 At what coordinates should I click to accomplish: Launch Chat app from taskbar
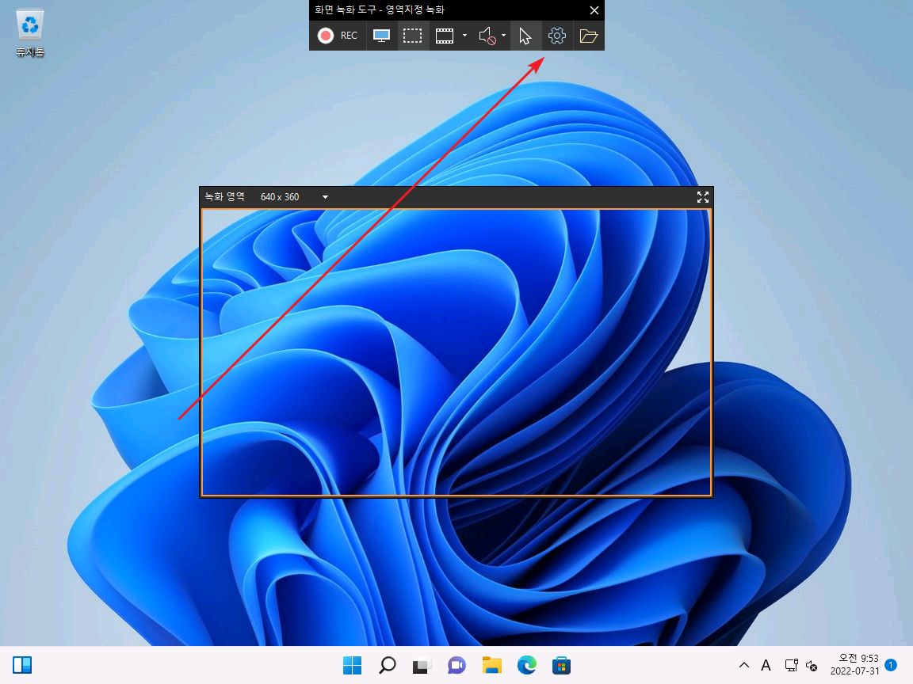[456, 665]
